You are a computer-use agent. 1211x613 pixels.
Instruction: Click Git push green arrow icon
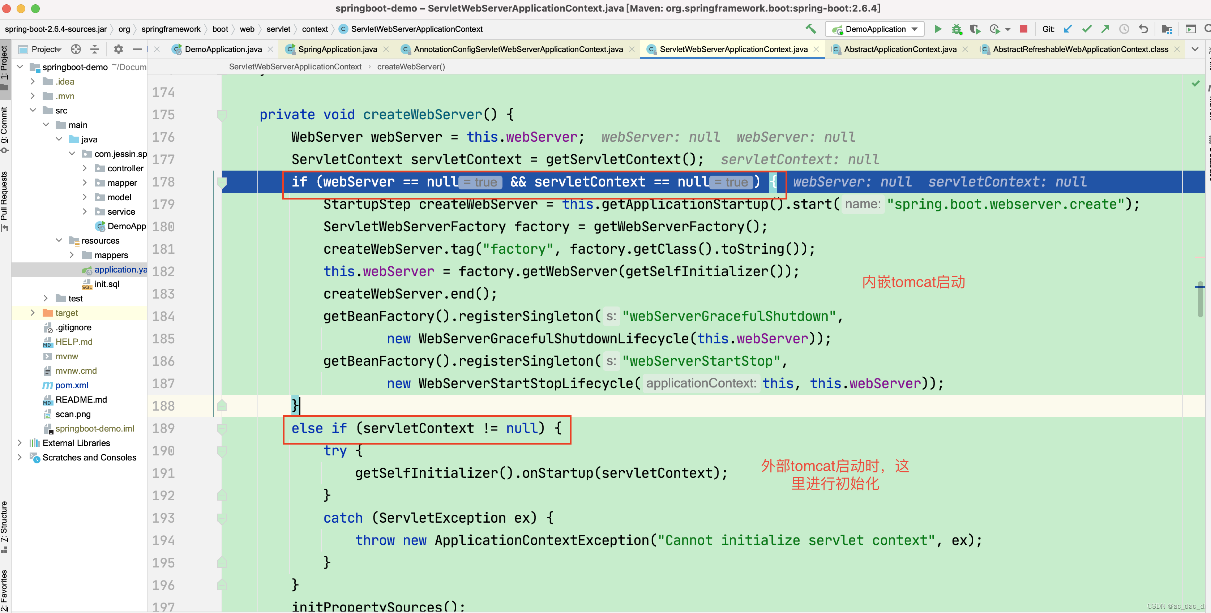click(x=1105, y=29)
